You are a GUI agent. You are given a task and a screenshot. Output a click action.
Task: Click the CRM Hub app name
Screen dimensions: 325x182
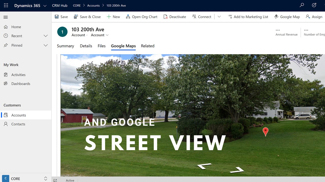(x=60, y=6)
